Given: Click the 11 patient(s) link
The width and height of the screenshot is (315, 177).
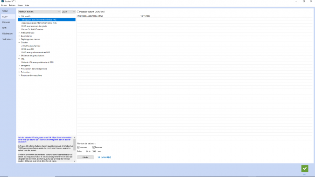Looking at the screenshot, I should click(104, 157).
